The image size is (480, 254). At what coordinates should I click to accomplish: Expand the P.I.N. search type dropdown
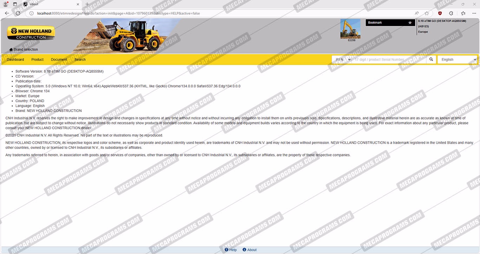[342, 59]
